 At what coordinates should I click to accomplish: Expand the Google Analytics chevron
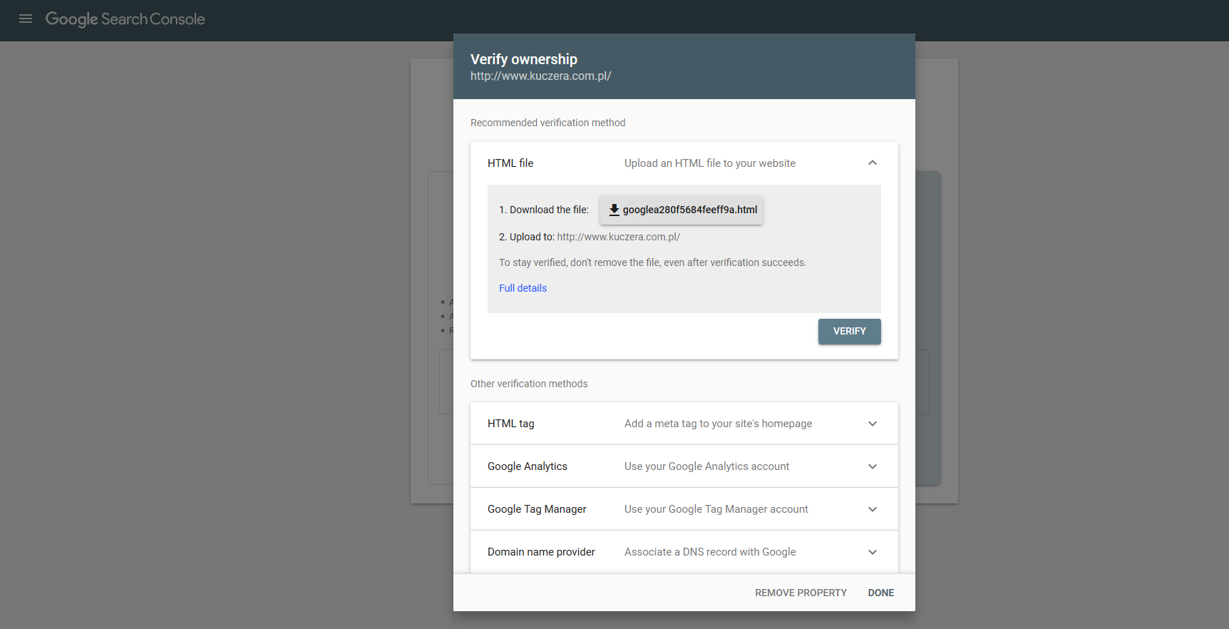coord(872,466)
